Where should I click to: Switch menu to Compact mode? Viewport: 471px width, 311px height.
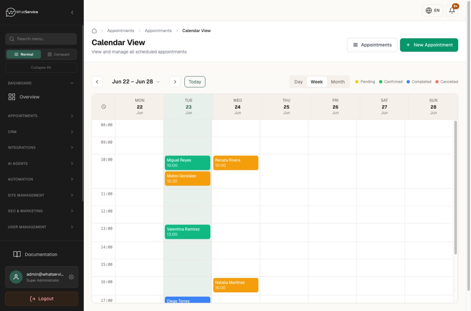[59, 54]
